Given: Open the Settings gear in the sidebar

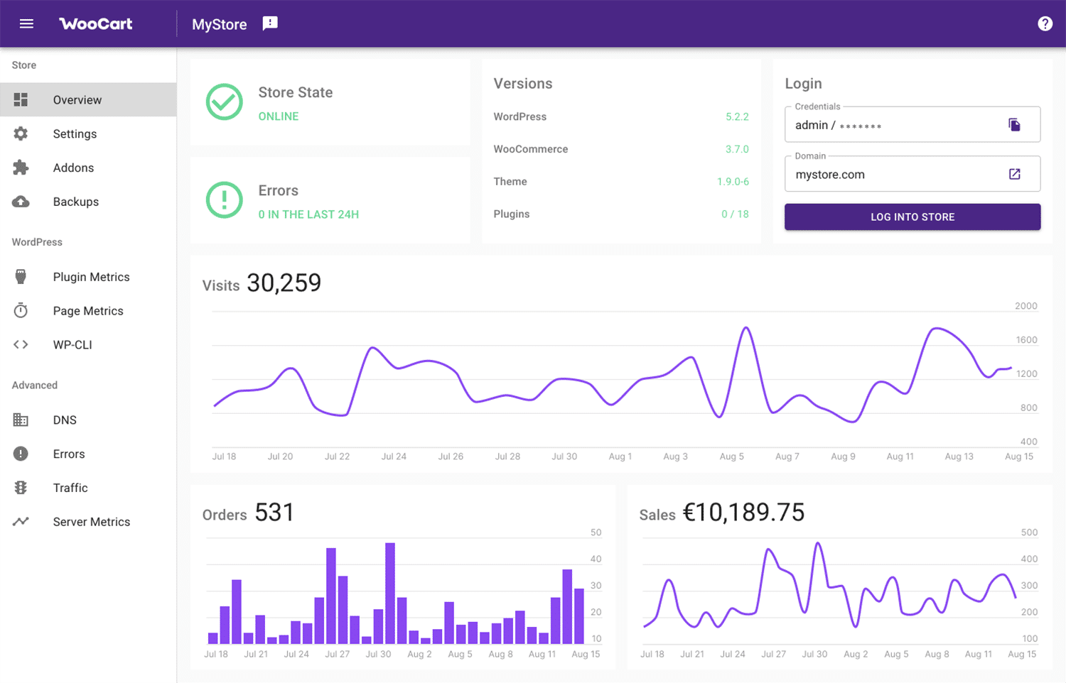Looking at the screenshot, I should coord(21,133).
